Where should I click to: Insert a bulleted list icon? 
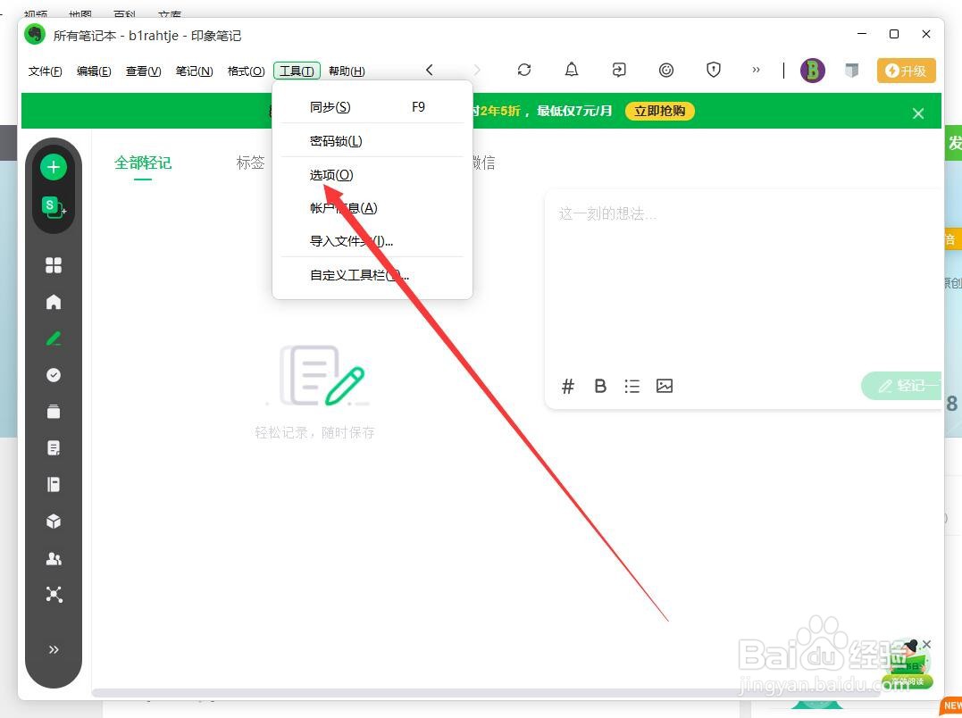632,386
